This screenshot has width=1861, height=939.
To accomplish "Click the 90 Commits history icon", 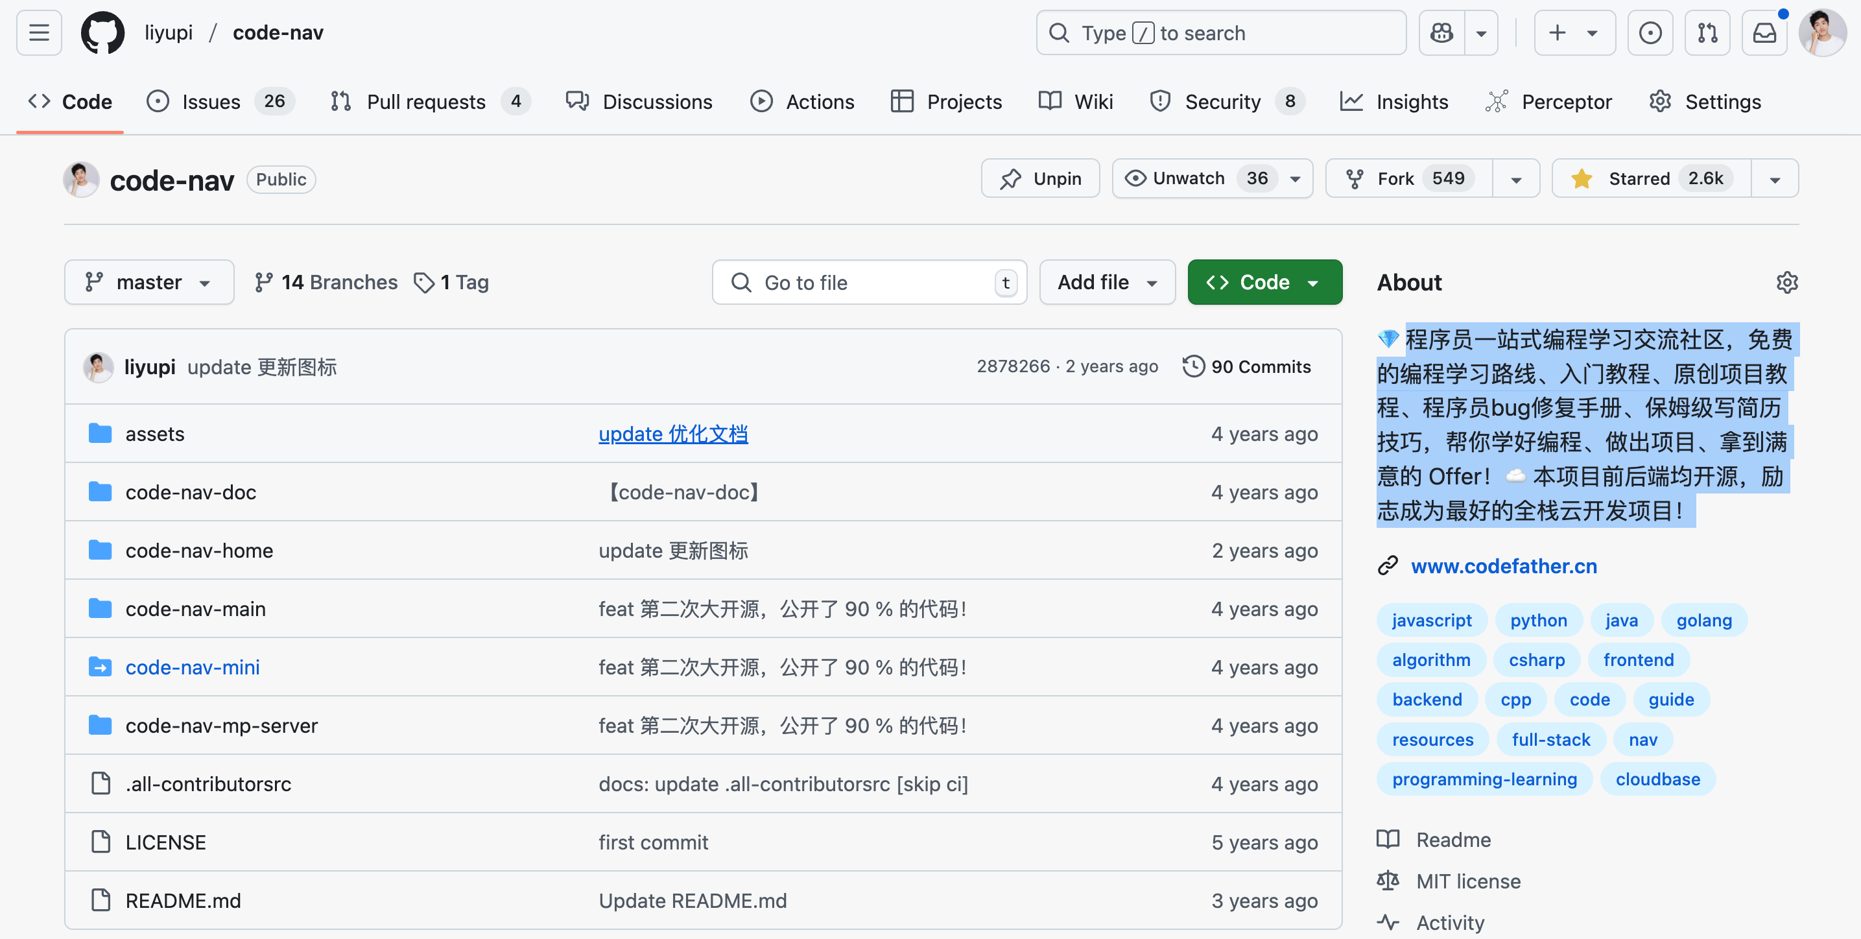I will 1194,366.
